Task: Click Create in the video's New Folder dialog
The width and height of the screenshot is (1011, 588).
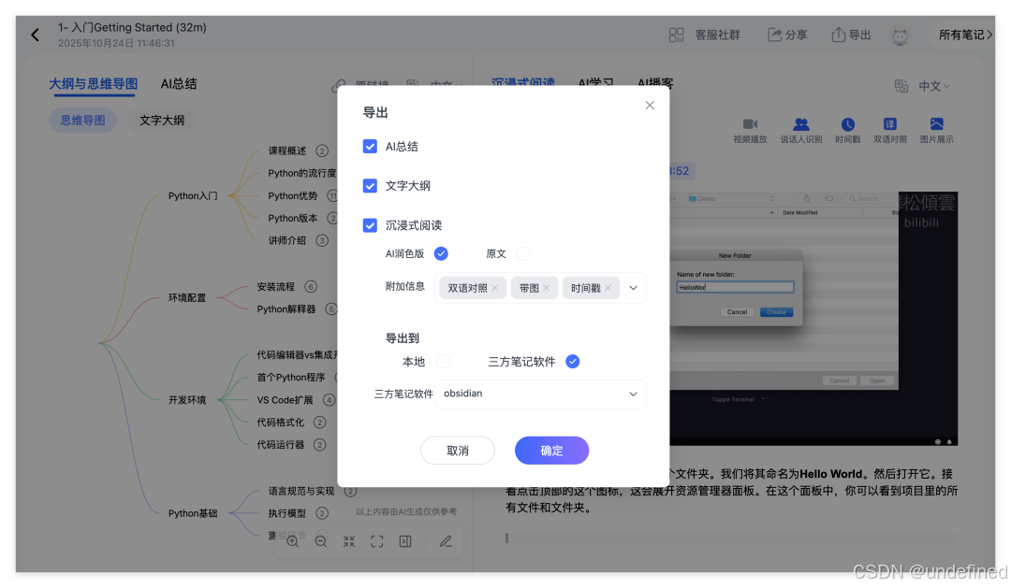Action: tap(776, 311)
